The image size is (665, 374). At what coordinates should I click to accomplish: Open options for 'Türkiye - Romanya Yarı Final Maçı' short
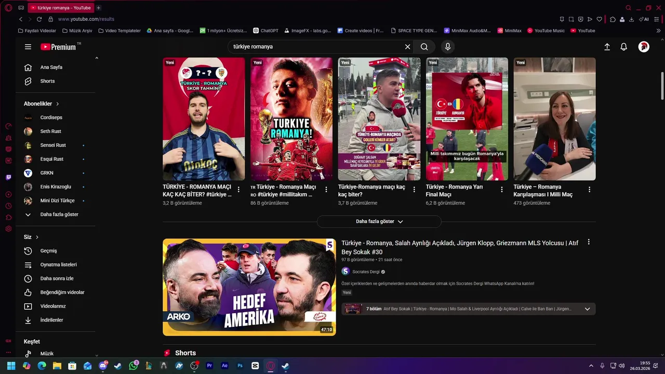[502, 190]
